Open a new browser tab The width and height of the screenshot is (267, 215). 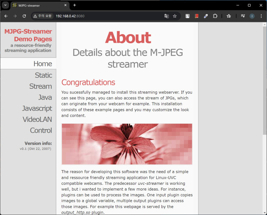(x=75, y=5)
